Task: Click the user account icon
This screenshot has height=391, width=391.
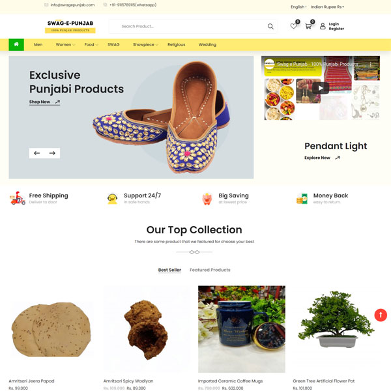Action: pyautogui.click(x=323, y=26)
